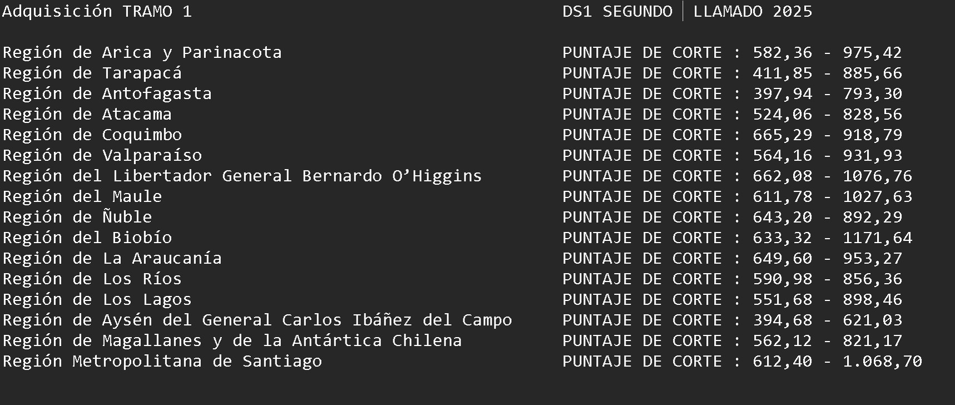Click the "DS1 SEGUNDO LLAMADO 2025" header text
Screen dimensions: 955x405
[687, 11]
